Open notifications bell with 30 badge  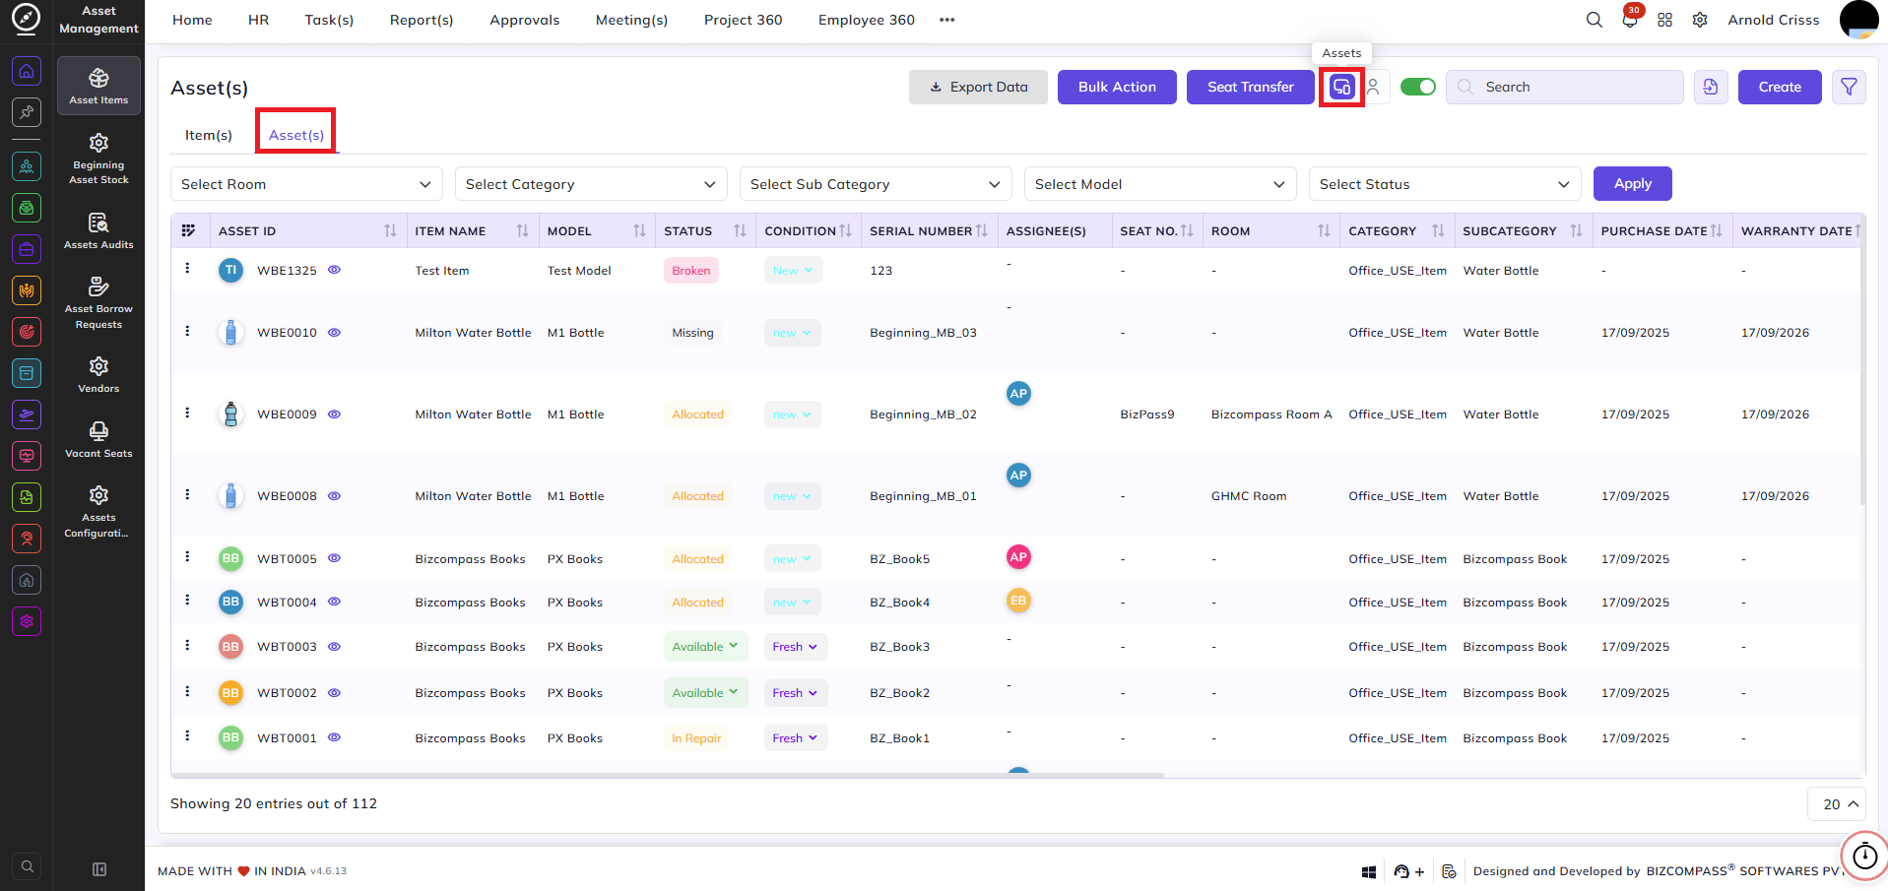[x=1630, y=19]
